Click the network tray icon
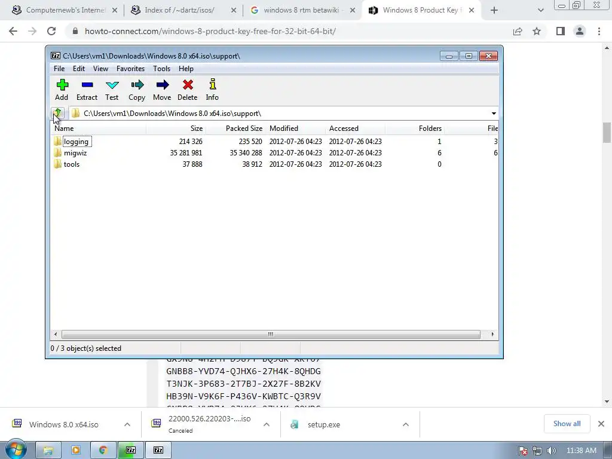612x459 pixels. click(x=537, y=451)
